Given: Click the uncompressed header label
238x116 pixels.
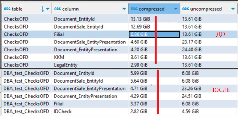Looking at the screenshot, I should tap(206, 9).
